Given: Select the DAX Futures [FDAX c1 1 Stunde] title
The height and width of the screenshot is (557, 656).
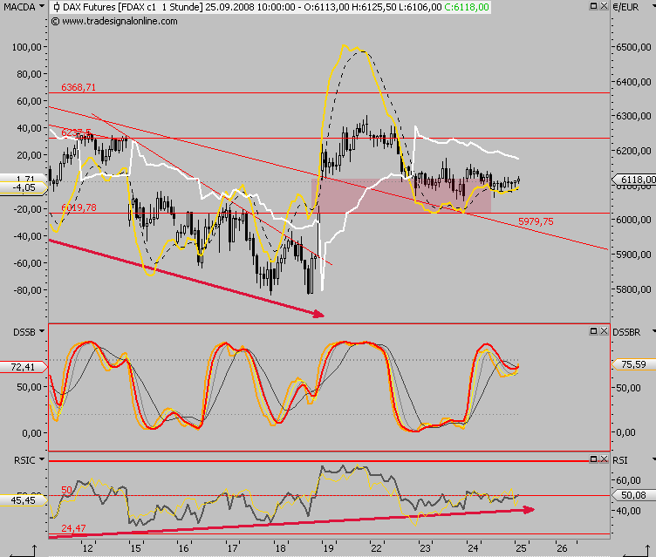Looking at the screenshot, I should point(133,7).
